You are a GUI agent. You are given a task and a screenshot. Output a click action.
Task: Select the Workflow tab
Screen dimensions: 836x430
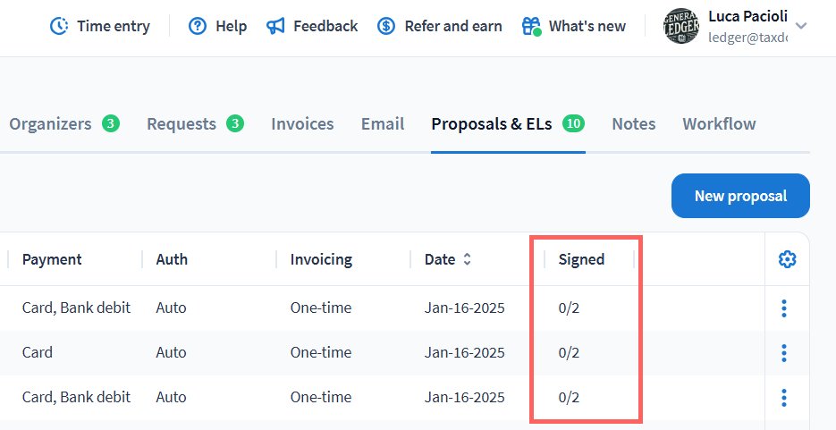(719, 124)
